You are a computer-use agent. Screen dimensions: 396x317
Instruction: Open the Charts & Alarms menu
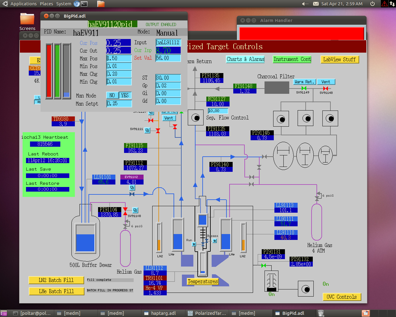pos(246,59)
